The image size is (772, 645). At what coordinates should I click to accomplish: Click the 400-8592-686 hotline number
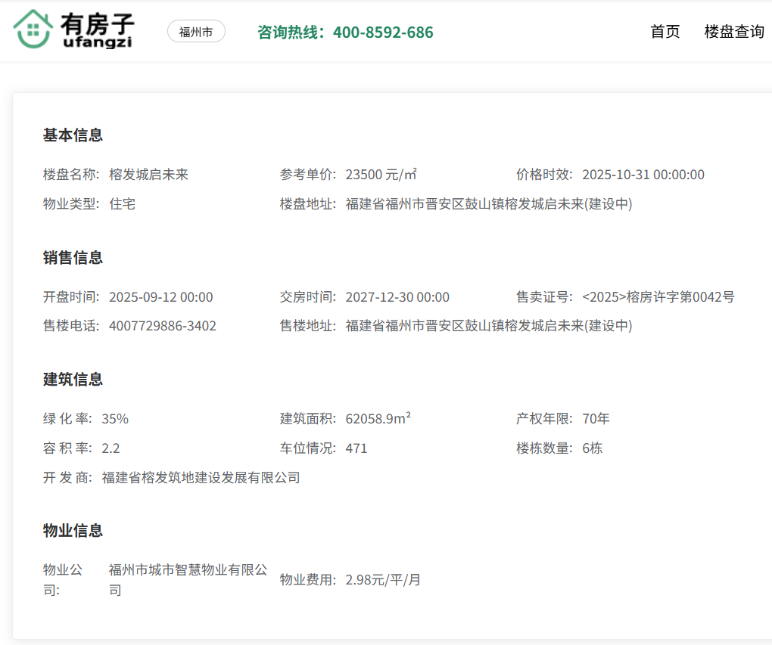(x=383, y=33)
